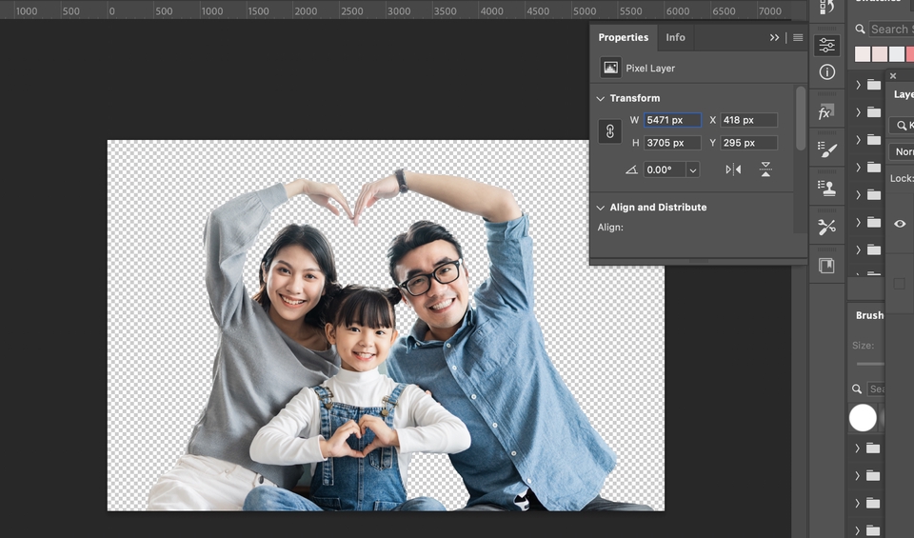Screen dimensions: 914x538
Task: Open the Properties panel flyout menu
Action: tap(798, 38)
